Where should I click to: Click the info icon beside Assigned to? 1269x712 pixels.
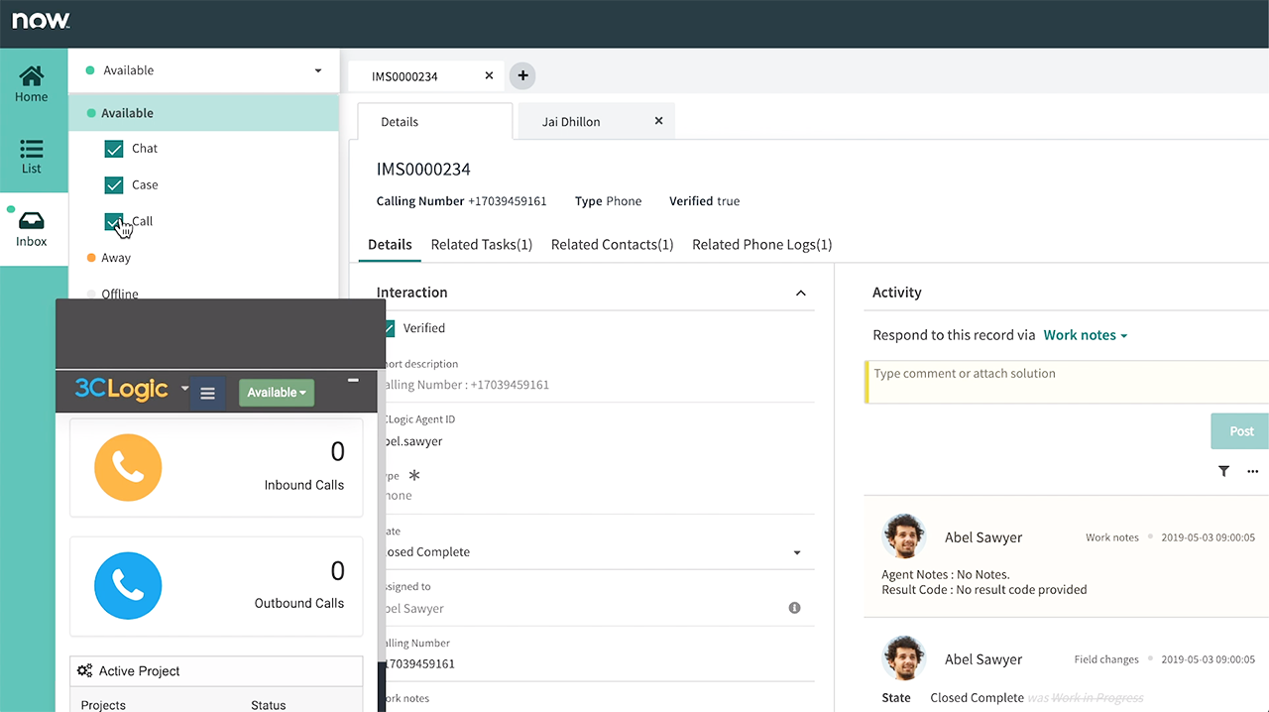[x=794, y=608]
